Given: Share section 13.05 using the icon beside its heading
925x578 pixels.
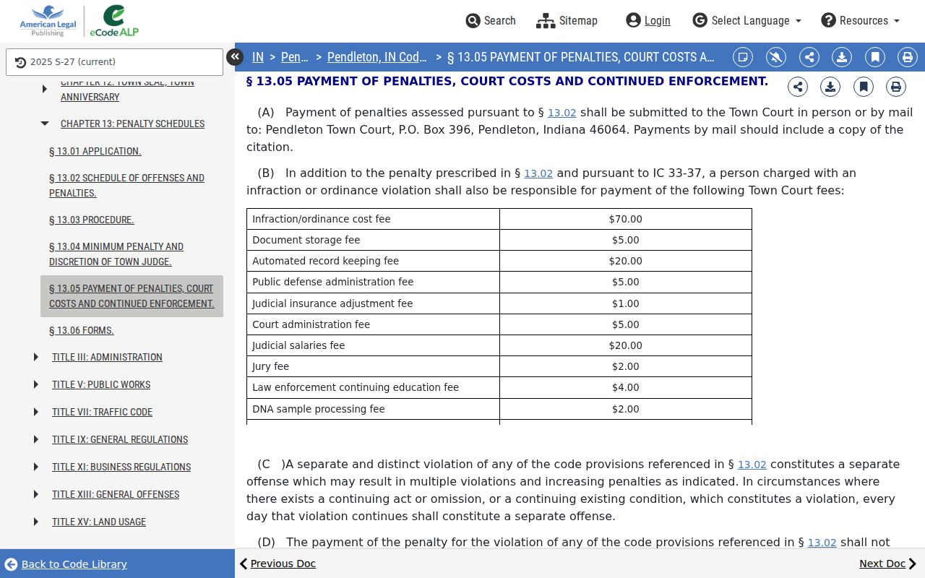Looking at the screenshot, I should (x=798, y=87).
